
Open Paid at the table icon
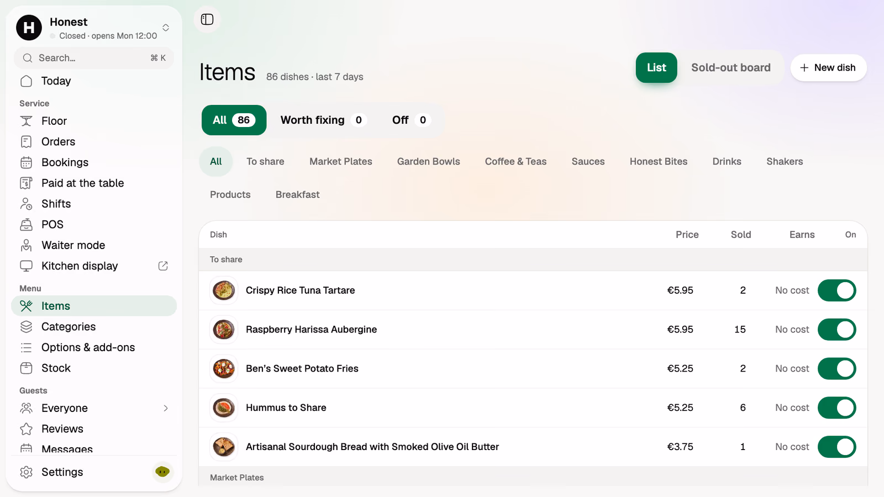[26, 183]
